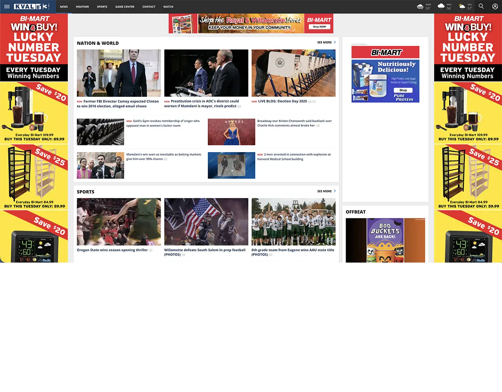Open the Watch menu
The image size is (502, 392).
pos(168,7)
